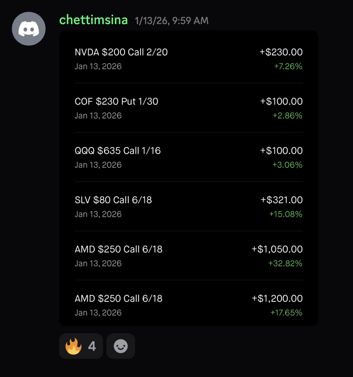Viewport: 353px width, 377px height.
Task: Click the +$230.00 gain amount
Action: [281, 52]
